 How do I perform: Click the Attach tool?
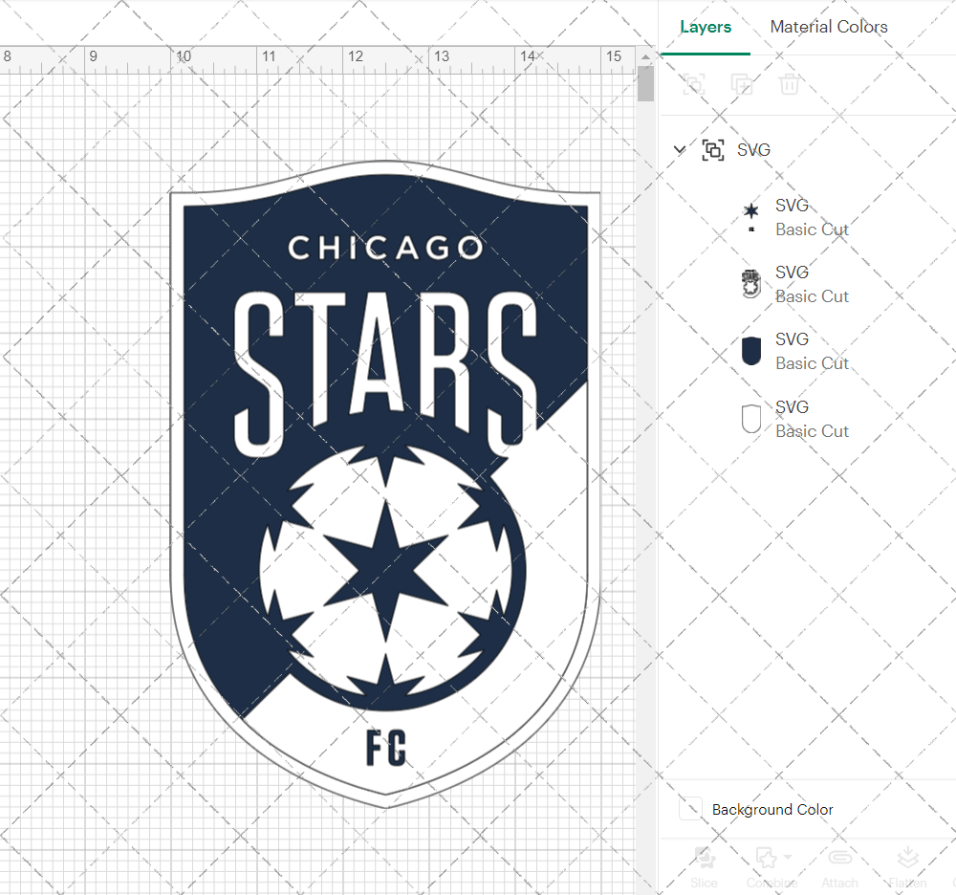(839, 867)
